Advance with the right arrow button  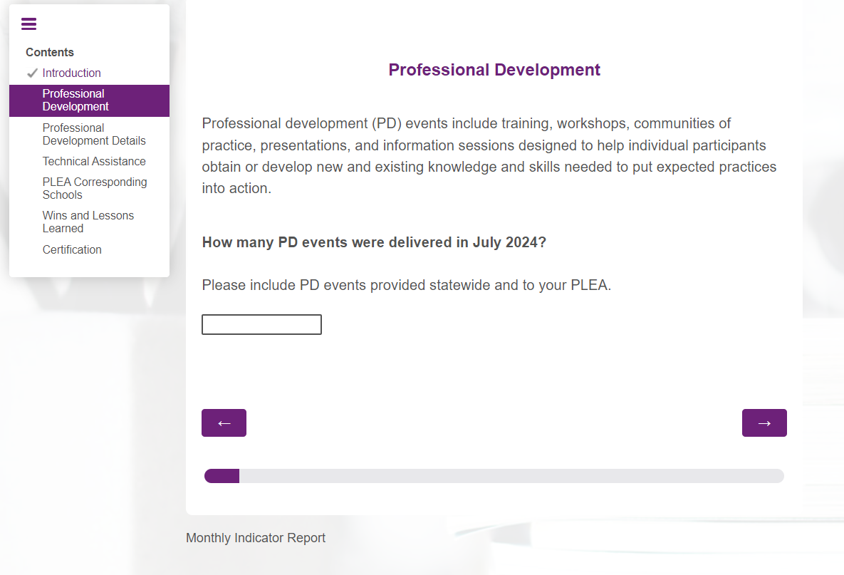764,423
